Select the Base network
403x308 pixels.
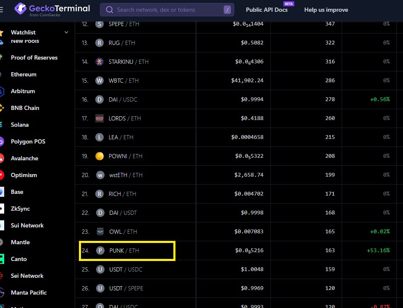click(x=17, y=192)
